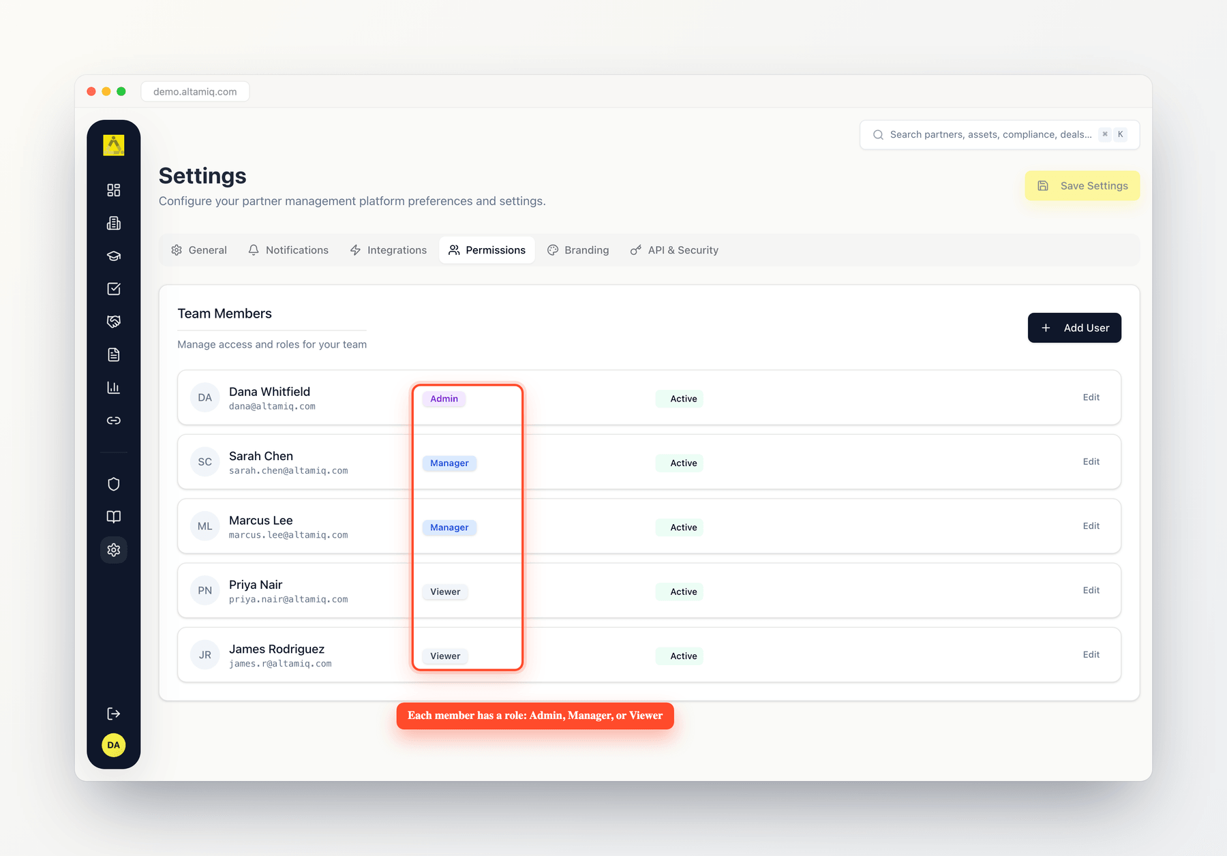Edit Dana Whitfield's row

1091,397
